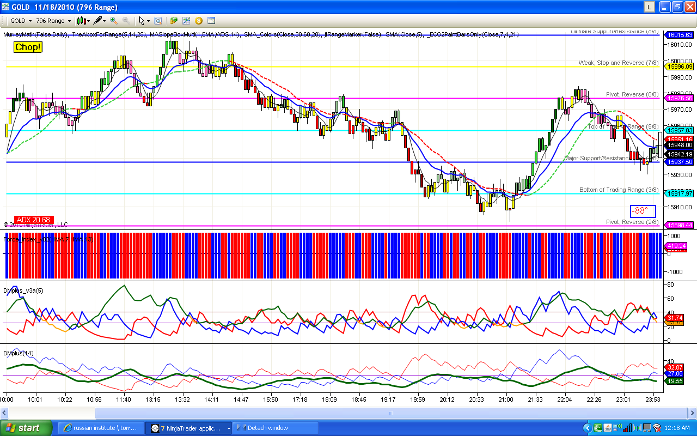Open the GOLD instrument selector dropdown
The height and width of the screenshot is (436, 697).
pyautogui.click(x=21, y=21)
